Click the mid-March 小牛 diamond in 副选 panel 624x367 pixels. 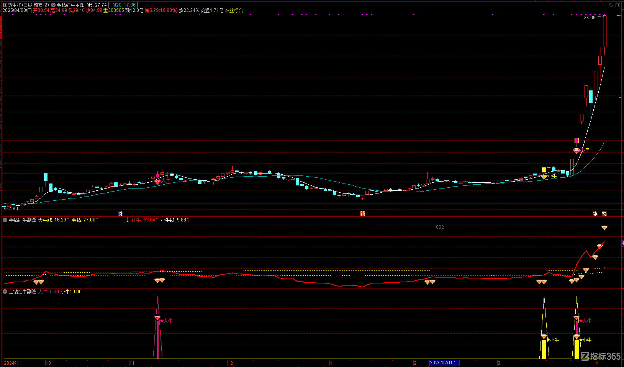pos(544,337)
